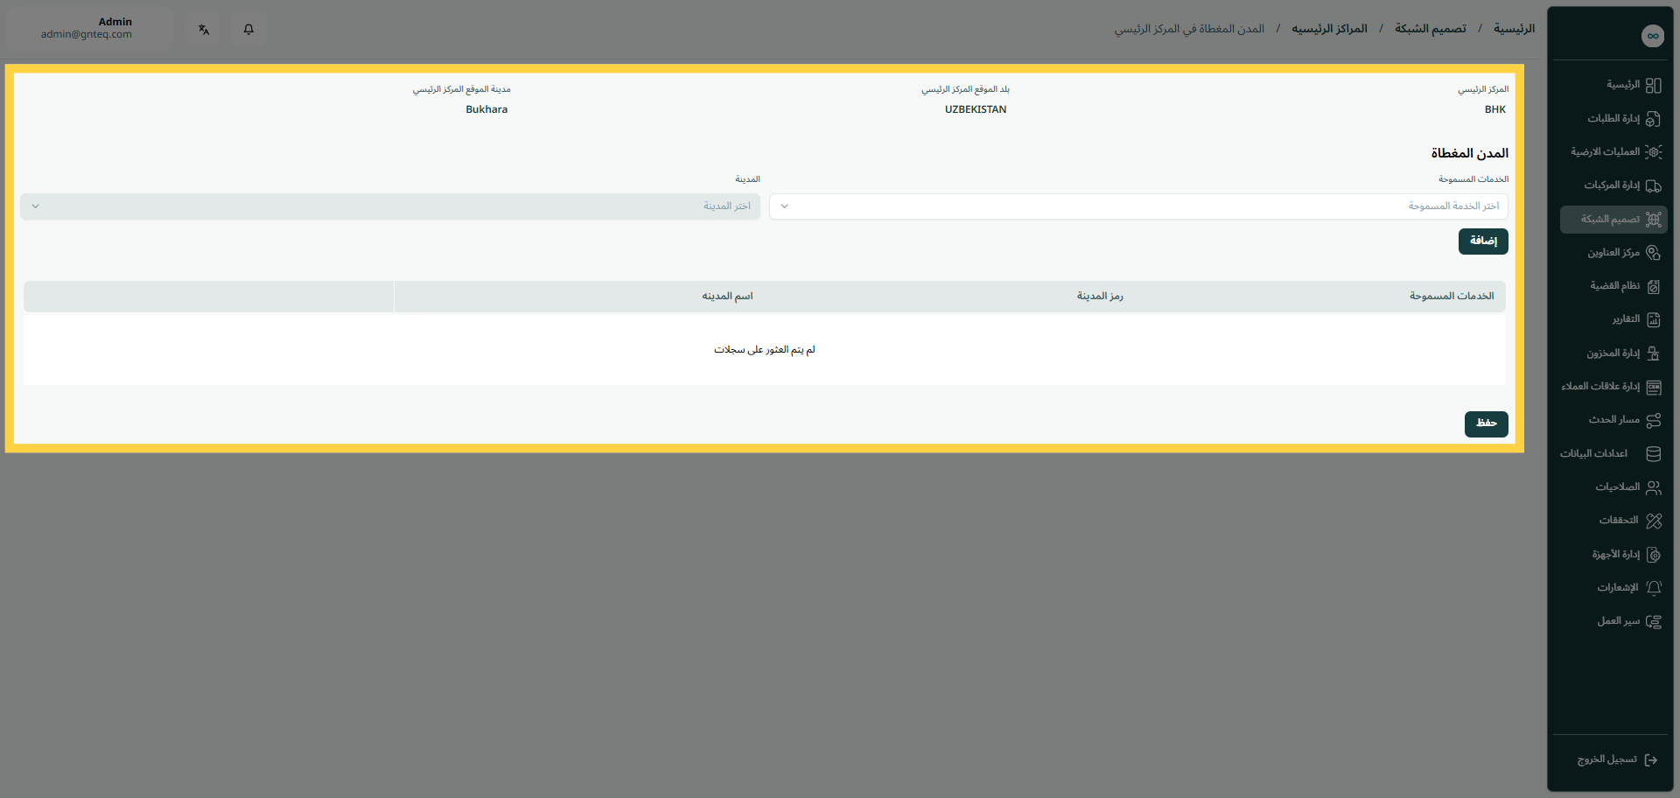Select the تصميم الشبكة network icon
Screen dimensions: 1680x798
1653,220
